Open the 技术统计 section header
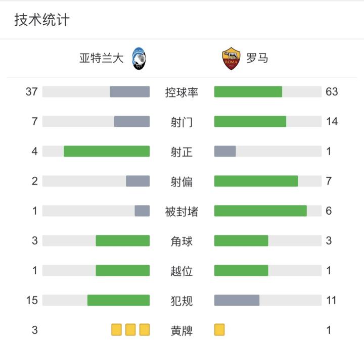The width and height of the screenshot is (364, 345). [41, 20]
